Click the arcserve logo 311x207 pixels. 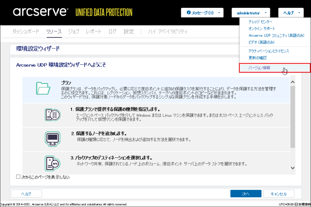[x=40, y=12]
